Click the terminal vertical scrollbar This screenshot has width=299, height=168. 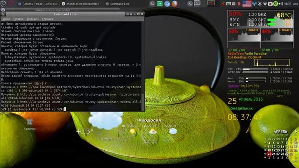pyautogui.click(x=143, y=66)
